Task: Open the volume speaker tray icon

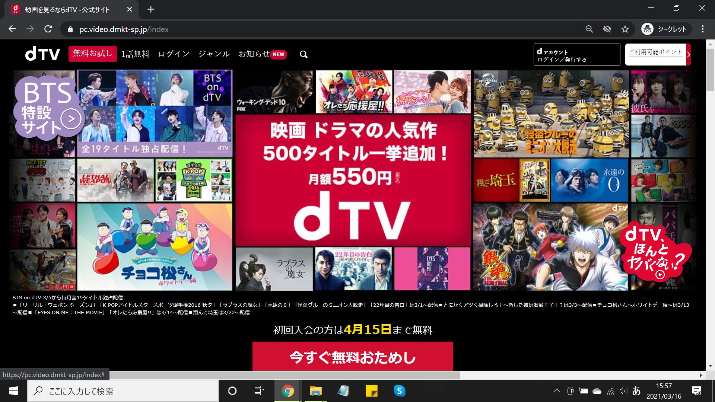Action: 623,391
